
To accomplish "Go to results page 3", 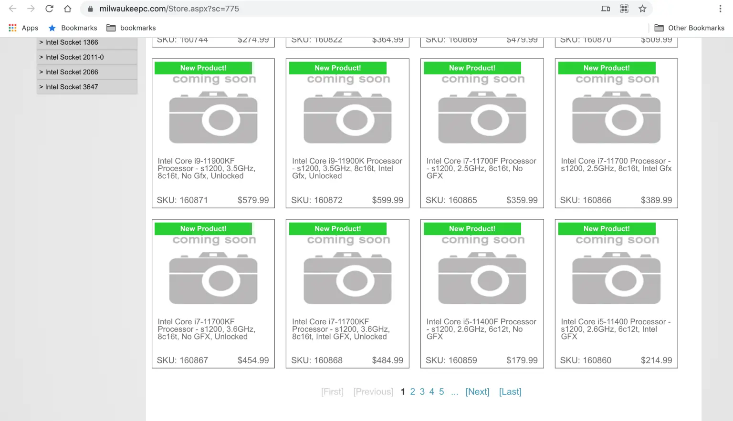I will pyautogui.click(x=422, y=391).
